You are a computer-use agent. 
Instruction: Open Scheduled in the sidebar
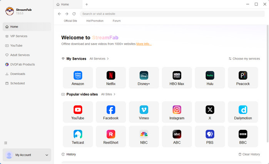27,83
